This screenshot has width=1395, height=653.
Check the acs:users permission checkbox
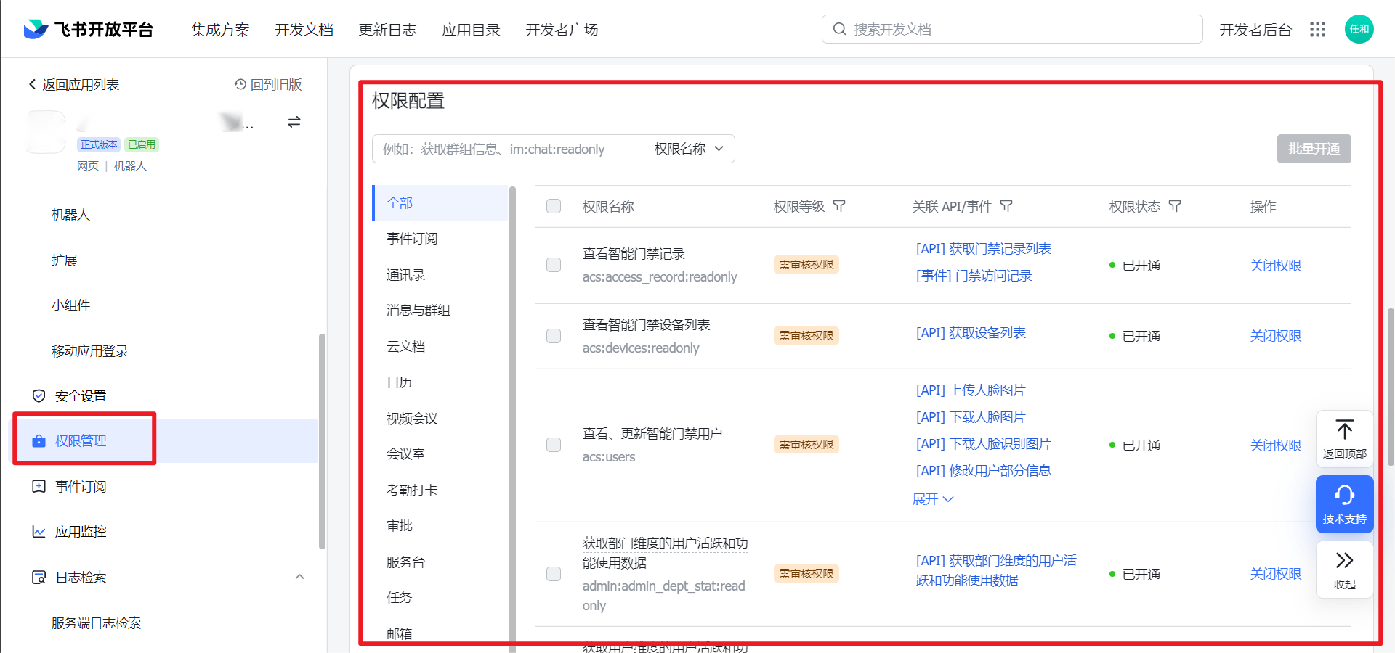click(553, 445)
